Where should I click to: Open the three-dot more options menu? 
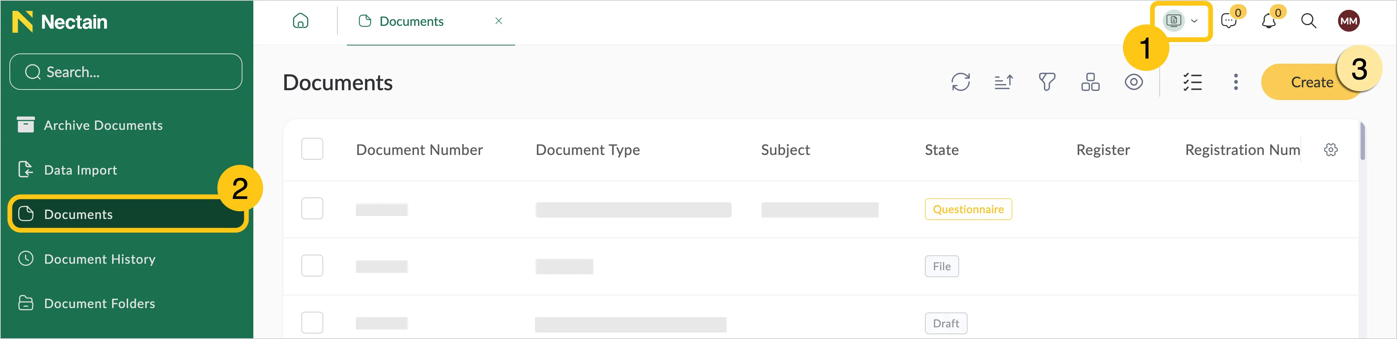pyautogui.click(x=1236, y=82)
